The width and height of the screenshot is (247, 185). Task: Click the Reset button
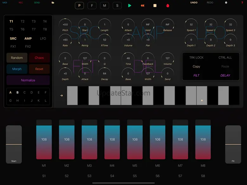[39, 69]
